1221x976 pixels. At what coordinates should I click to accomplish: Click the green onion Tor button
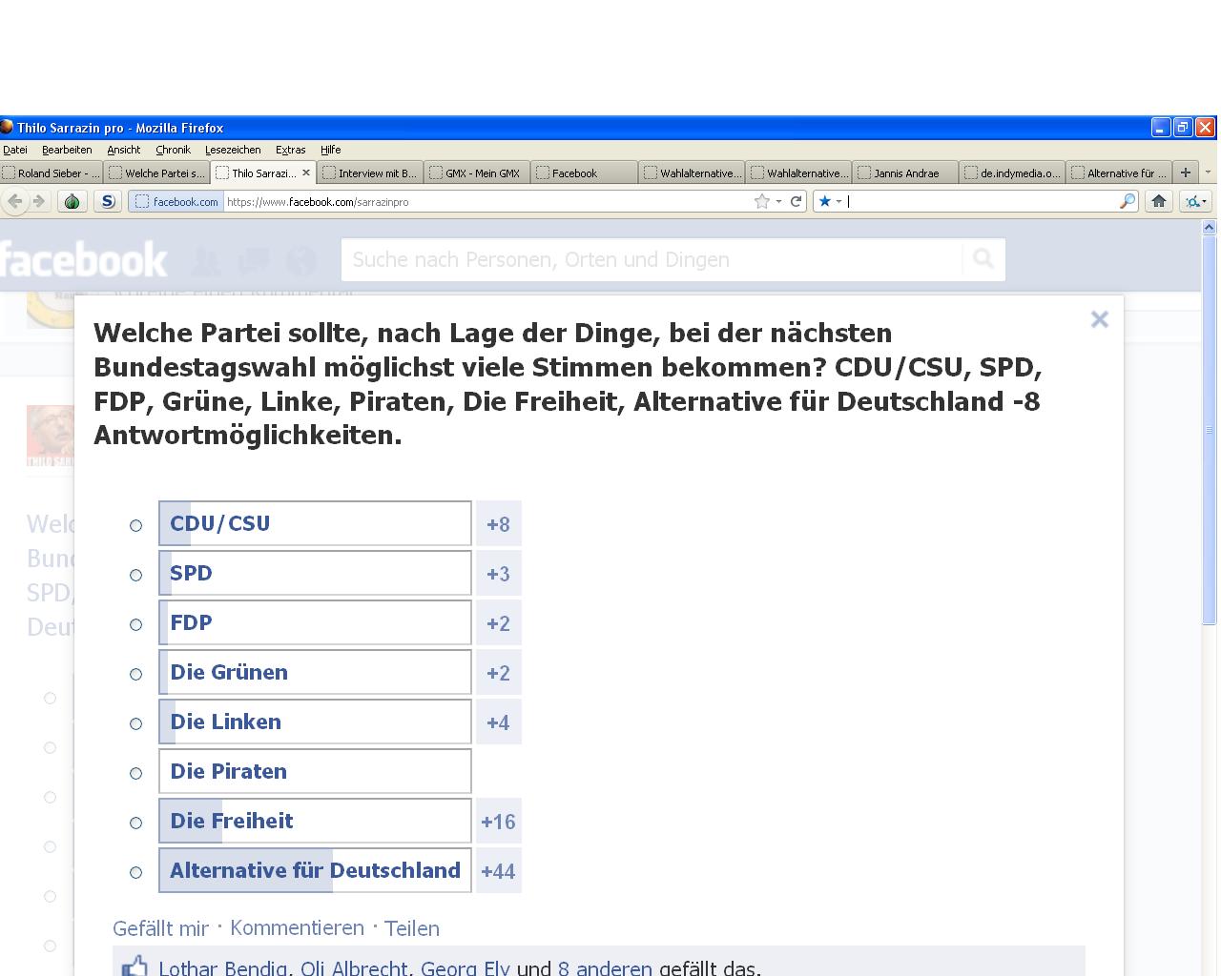72,201
